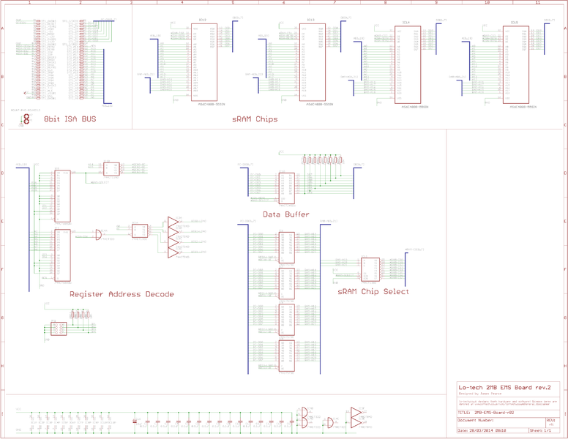Select the small decoder chip atop Register Address Decode
The width and height of the screenshot is (568, 439).
[x=111, y=169]
